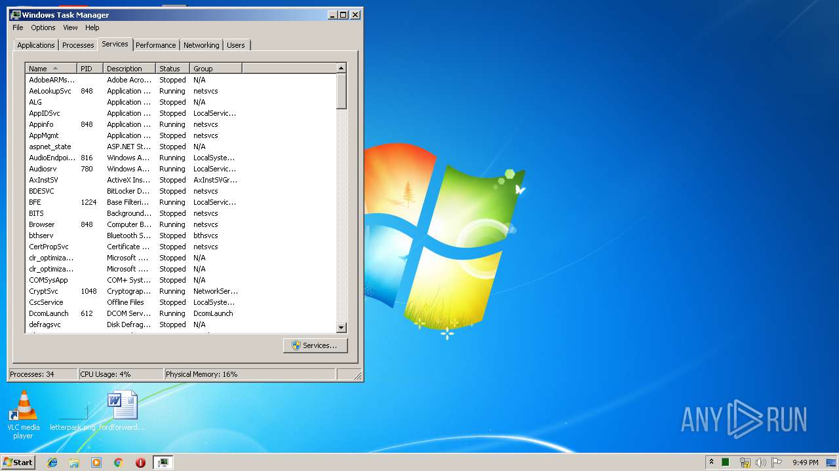Sort services by Description column header

tap(130, 69)
